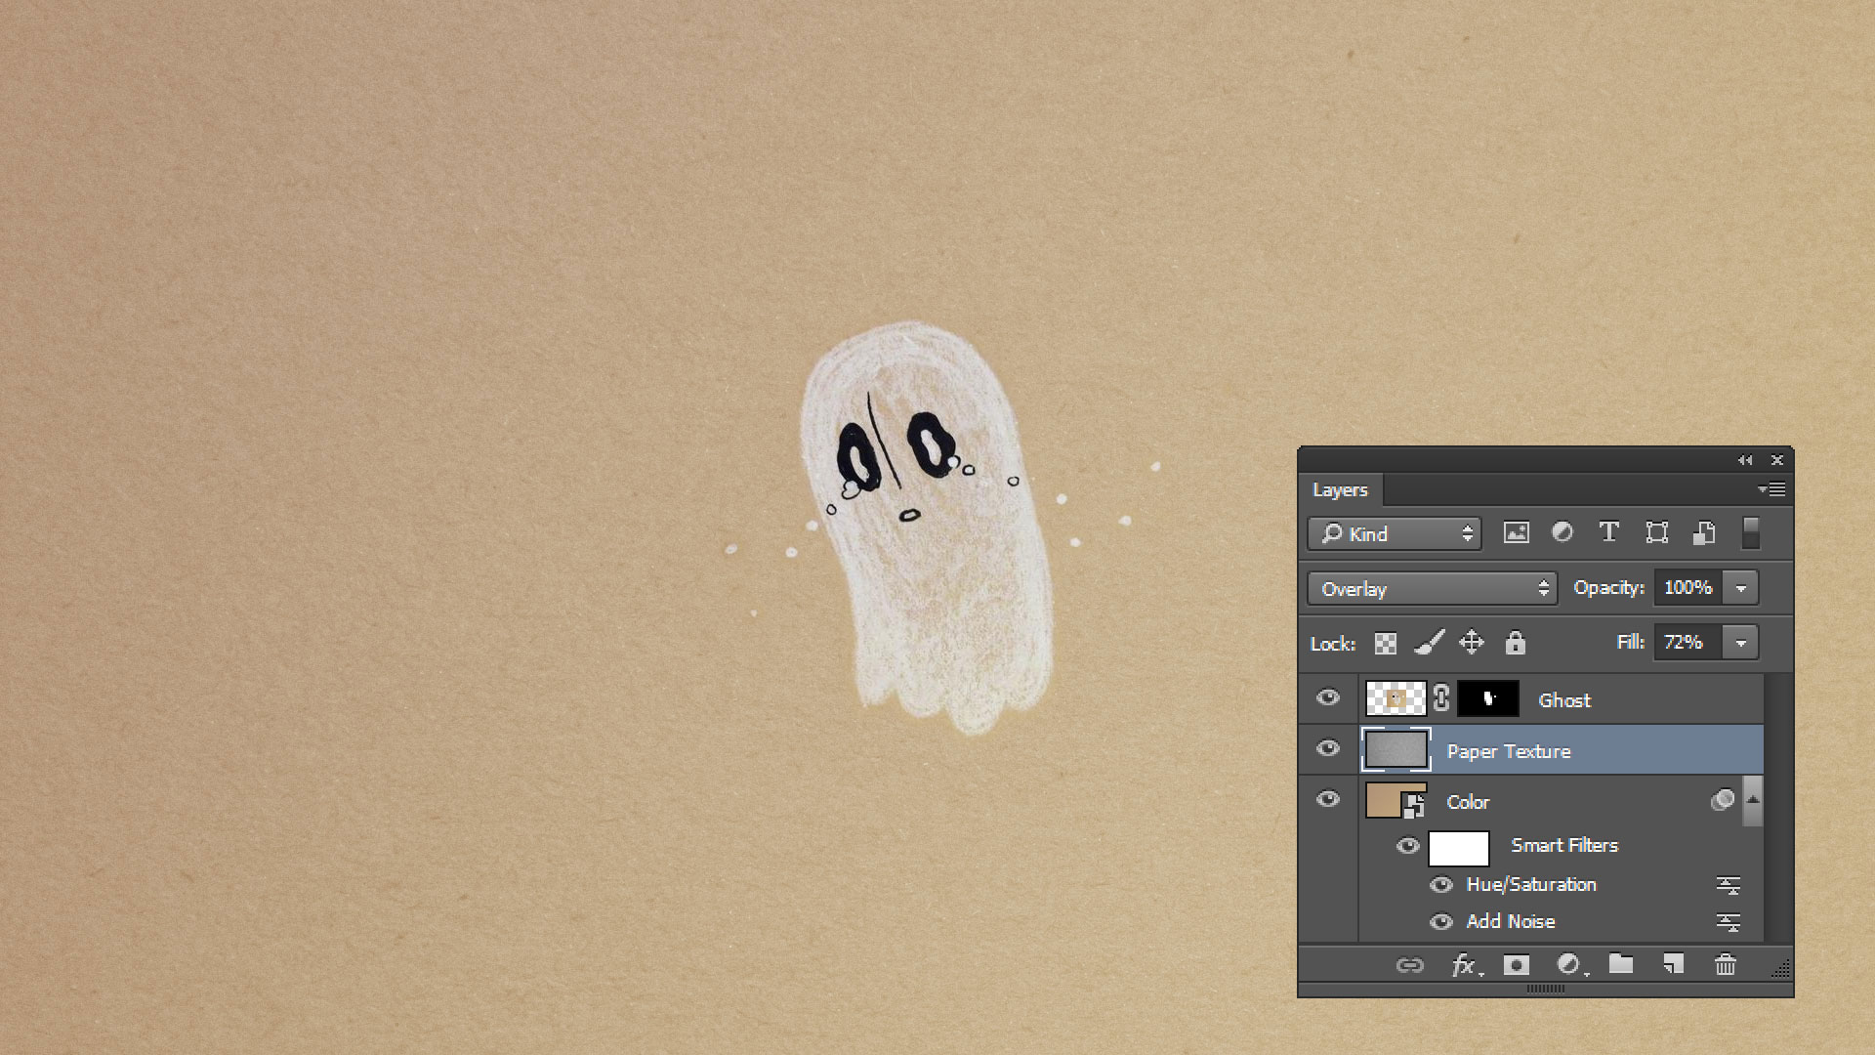Lock transparent pixels checkerboard icon
The image size is (1875, 1055).
pos(1385,643)
